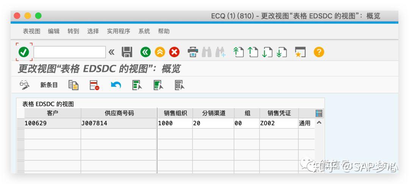Click the Print icon
Screen dimensions: 409x184
point(193,52)
